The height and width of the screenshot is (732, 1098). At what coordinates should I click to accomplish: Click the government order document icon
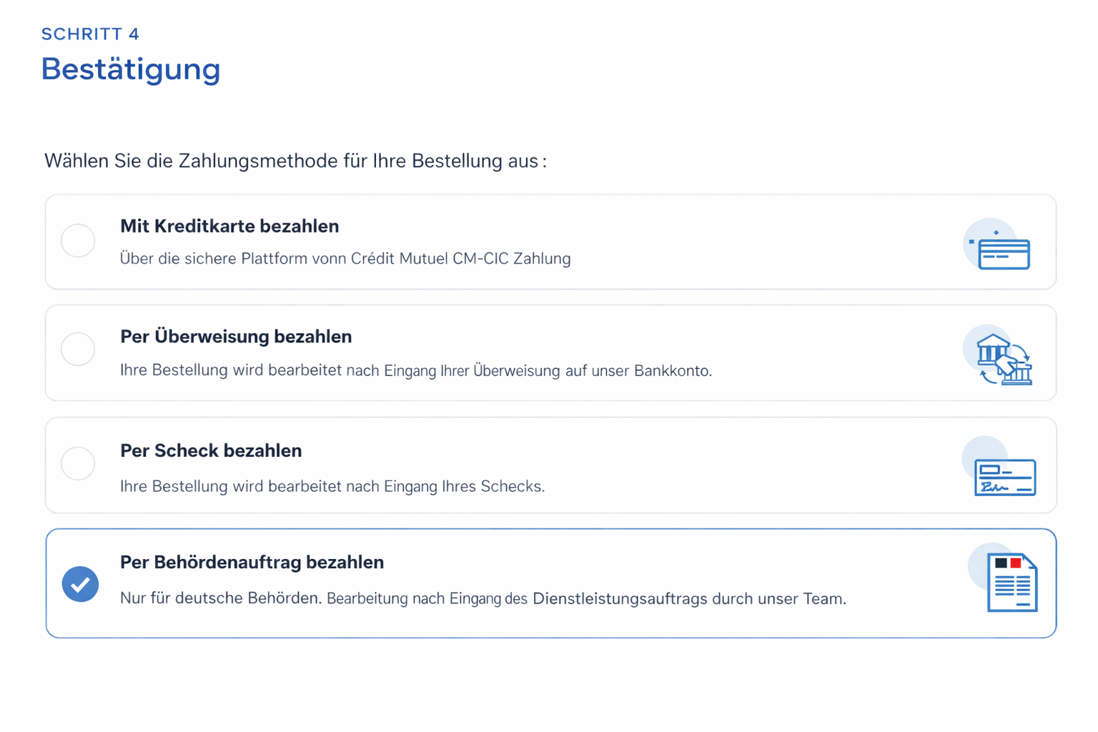coord(1011,582)
